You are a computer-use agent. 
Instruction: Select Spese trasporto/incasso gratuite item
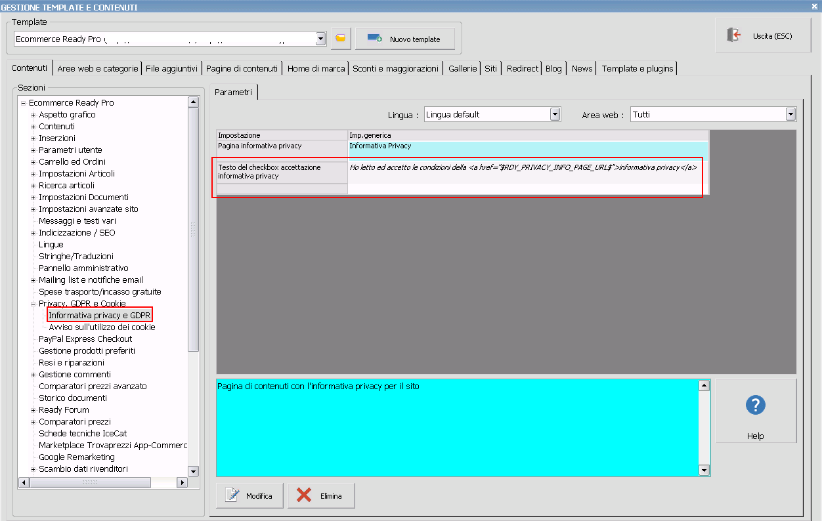click(100, 292)
